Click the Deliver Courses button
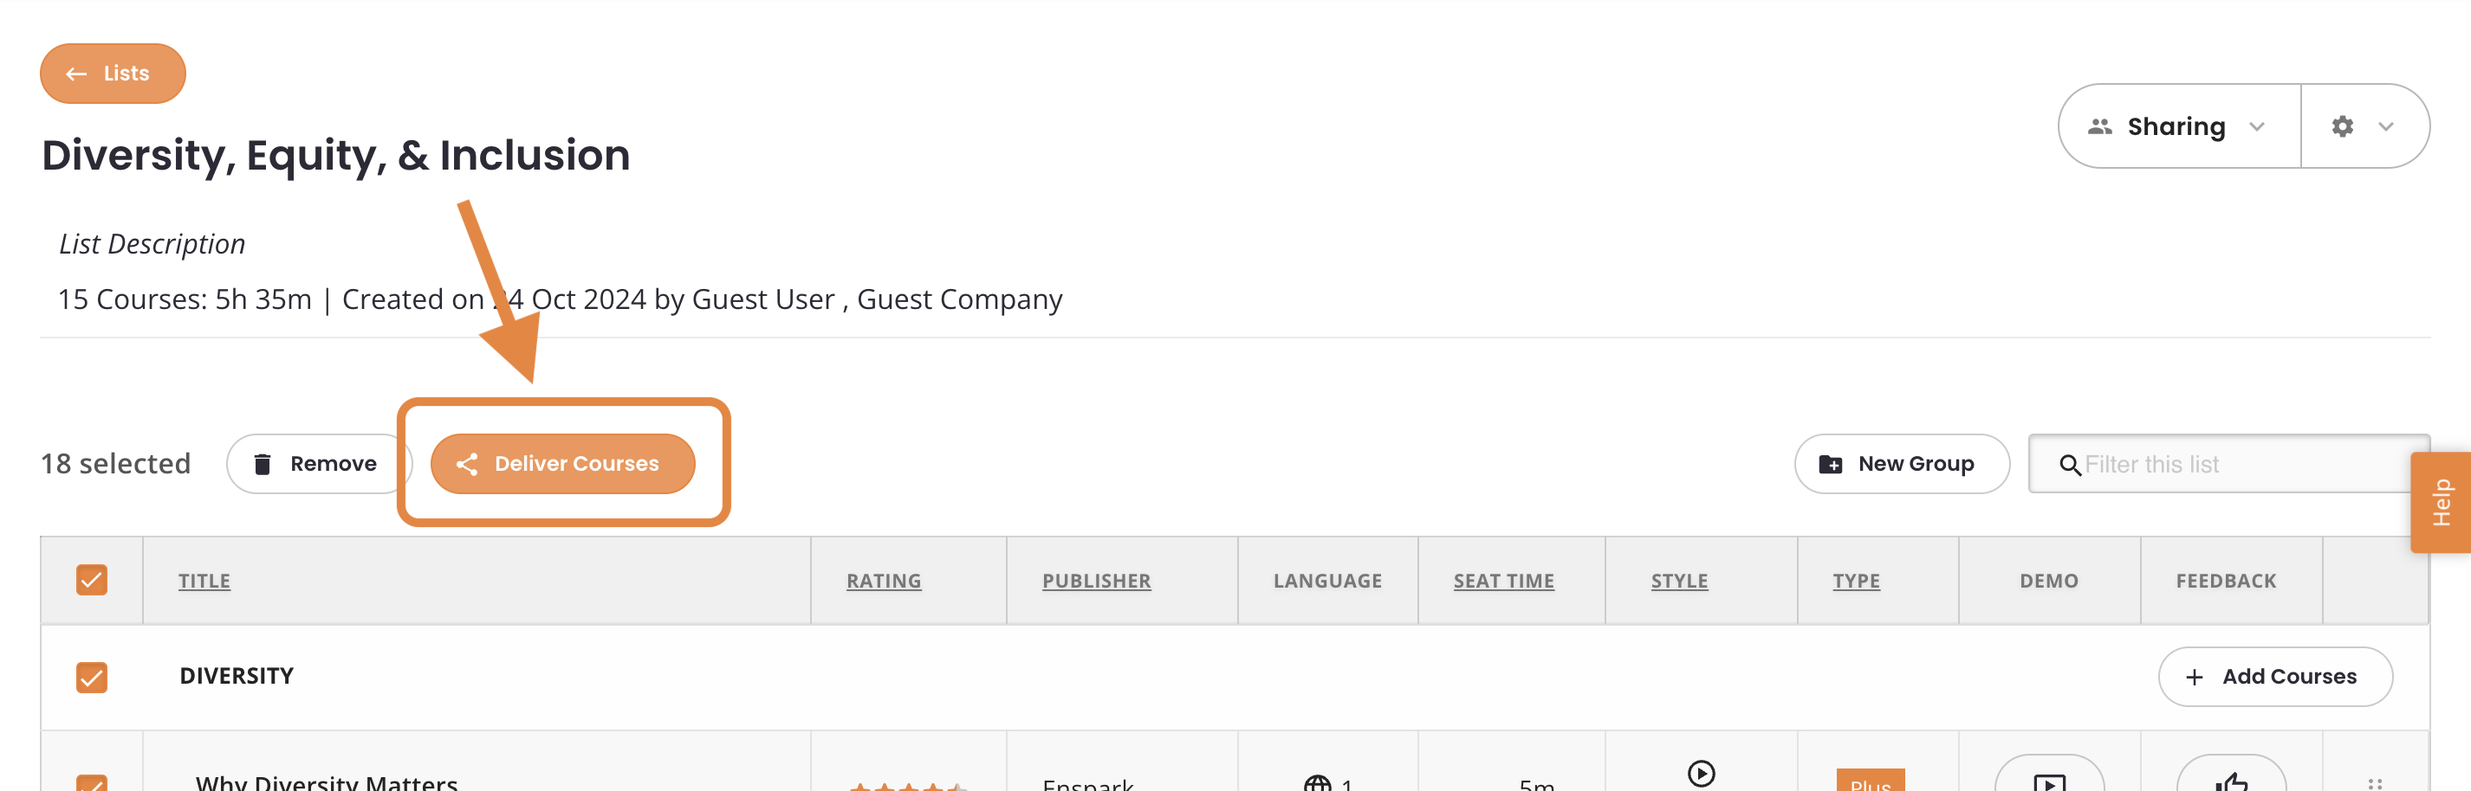Viewport: 2471px width, 791px height. coord(562,464)
